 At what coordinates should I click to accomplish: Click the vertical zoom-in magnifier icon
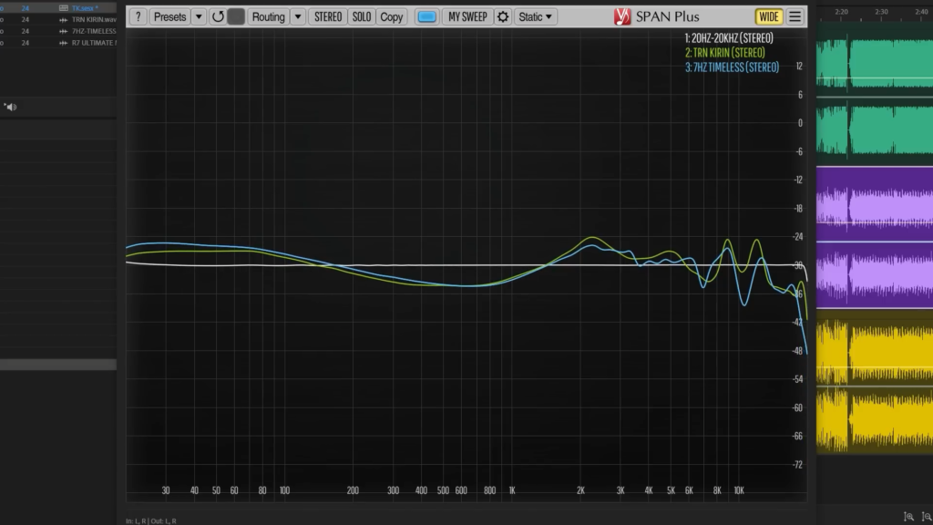coord(908,517)
